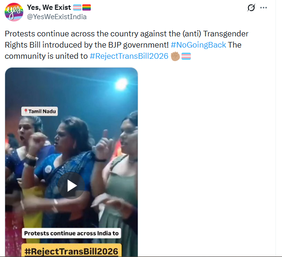The height and width of the screenshot is (257, 282).
Task: Click the Tamil Nadu location label
Action: [40, 111]
